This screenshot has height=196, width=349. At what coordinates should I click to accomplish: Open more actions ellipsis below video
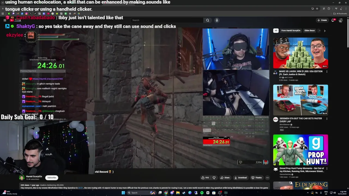pyautogui.click(x=267, y=178)
